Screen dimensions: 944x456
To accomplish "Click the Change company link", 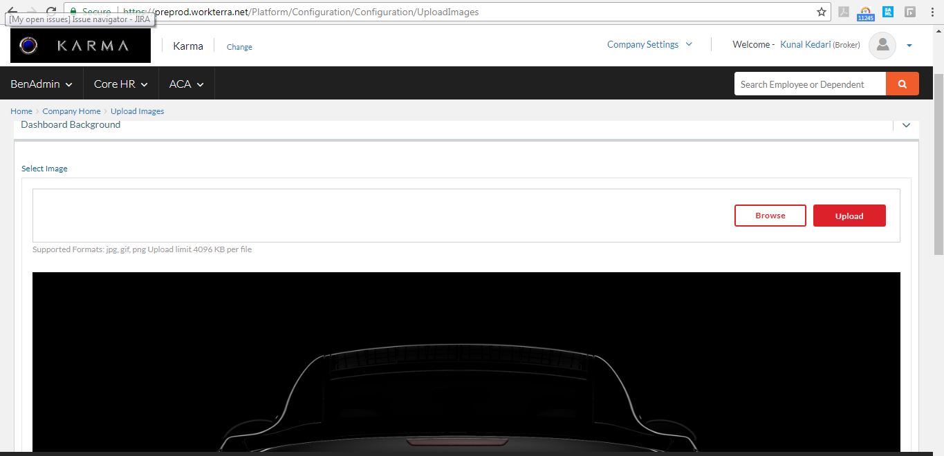I will 239,47.
